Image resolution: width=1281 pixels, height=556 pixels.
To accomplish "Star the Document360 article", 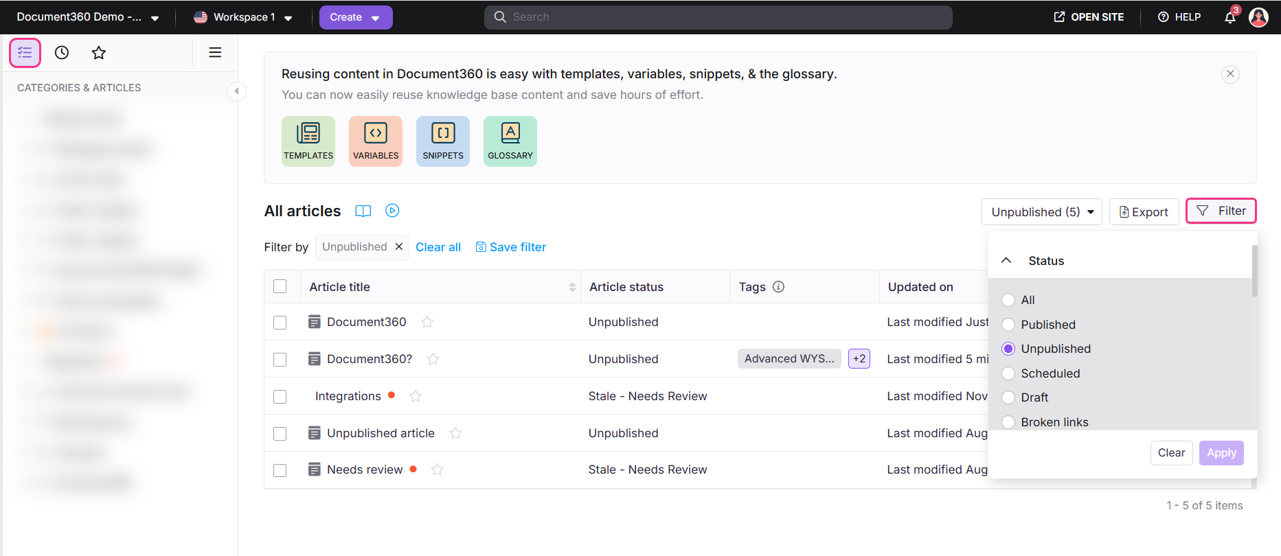I will pos(427,322).
